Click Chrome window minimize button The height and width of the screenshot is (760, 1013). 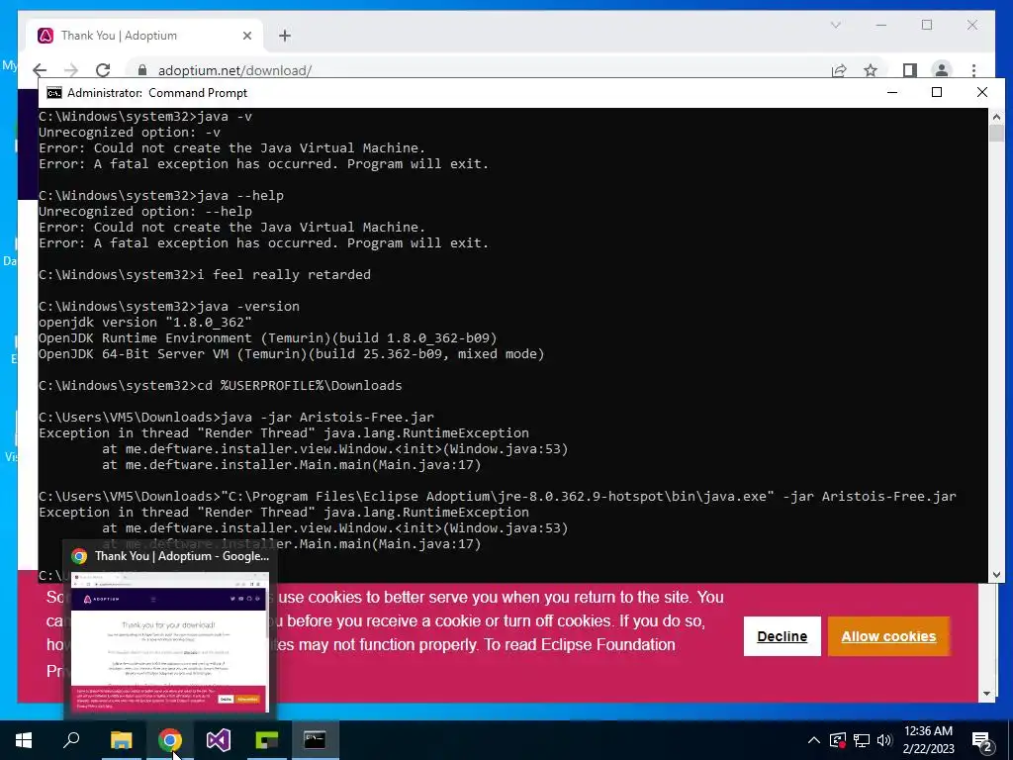click(x=881, y=25)
